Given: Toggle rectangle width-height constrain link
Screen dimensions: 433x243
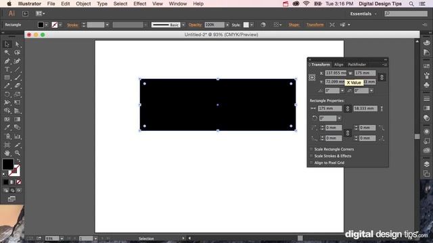Looking at the screenshot, I should (348, 109).
